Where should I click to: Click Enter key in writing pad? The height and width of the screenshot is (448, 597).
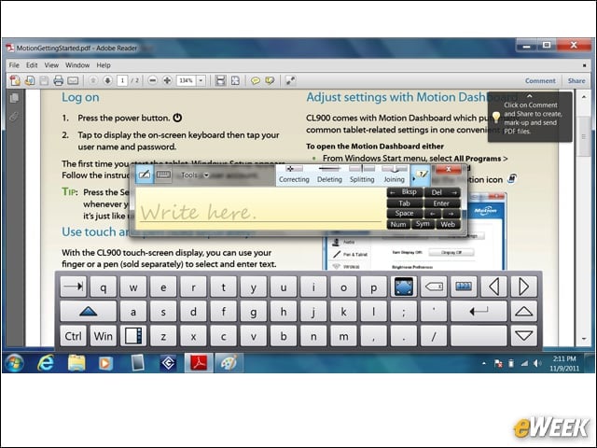click(442, 203)
